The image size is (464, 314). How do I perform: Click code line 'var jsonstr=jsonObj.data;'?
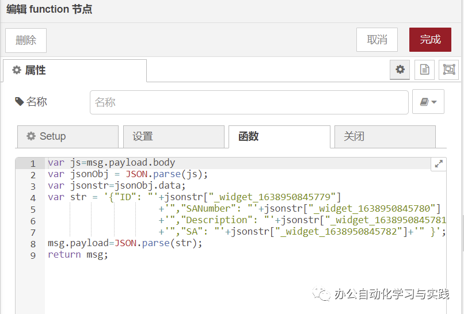(x=117, y=186)
